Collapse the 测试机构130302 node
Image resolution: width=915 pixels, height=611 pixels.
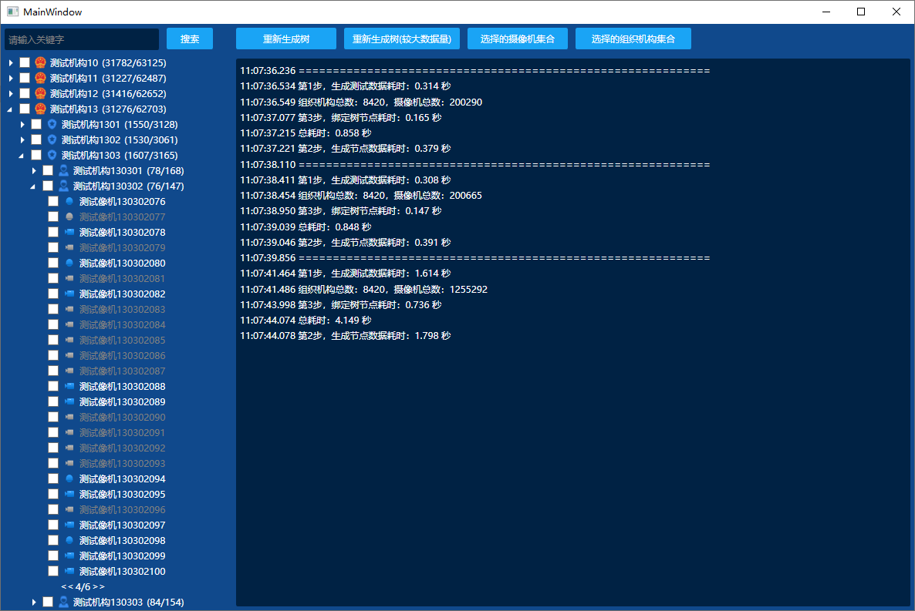pos(33,186)
